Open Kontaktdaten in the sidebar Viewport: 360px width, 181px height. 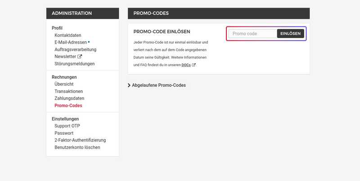coord(68,35)
